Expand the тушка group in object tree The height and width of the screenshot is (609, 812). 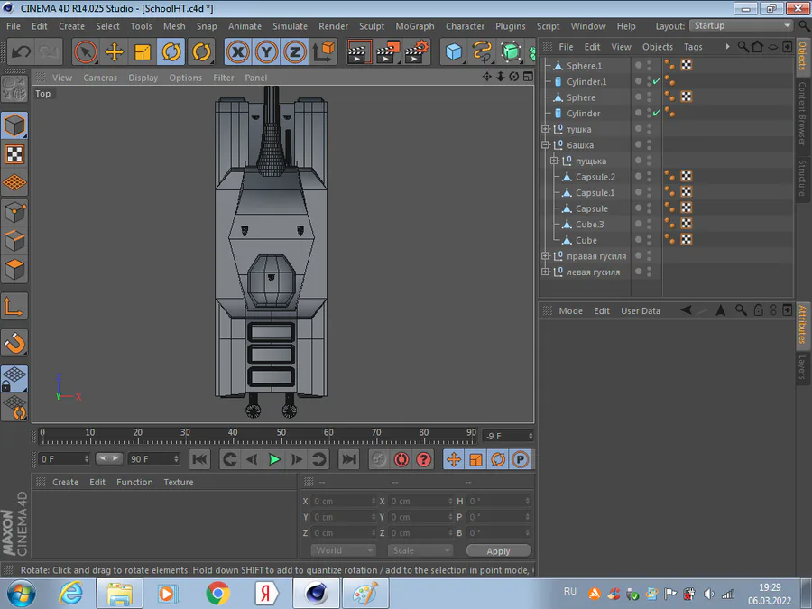click(x=546, y=129)
